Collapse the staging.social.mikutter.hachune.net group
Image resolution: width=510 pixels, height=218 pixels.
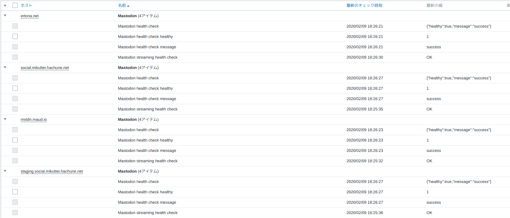[x=5, y=171]
